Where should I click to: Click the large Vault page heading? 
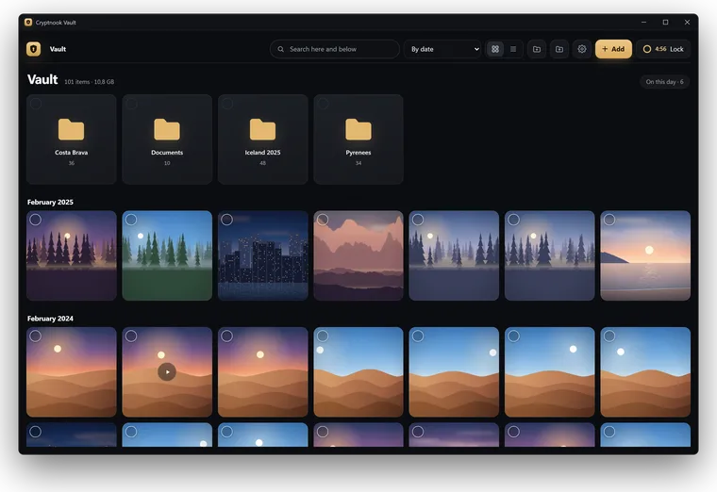[42, 79]
